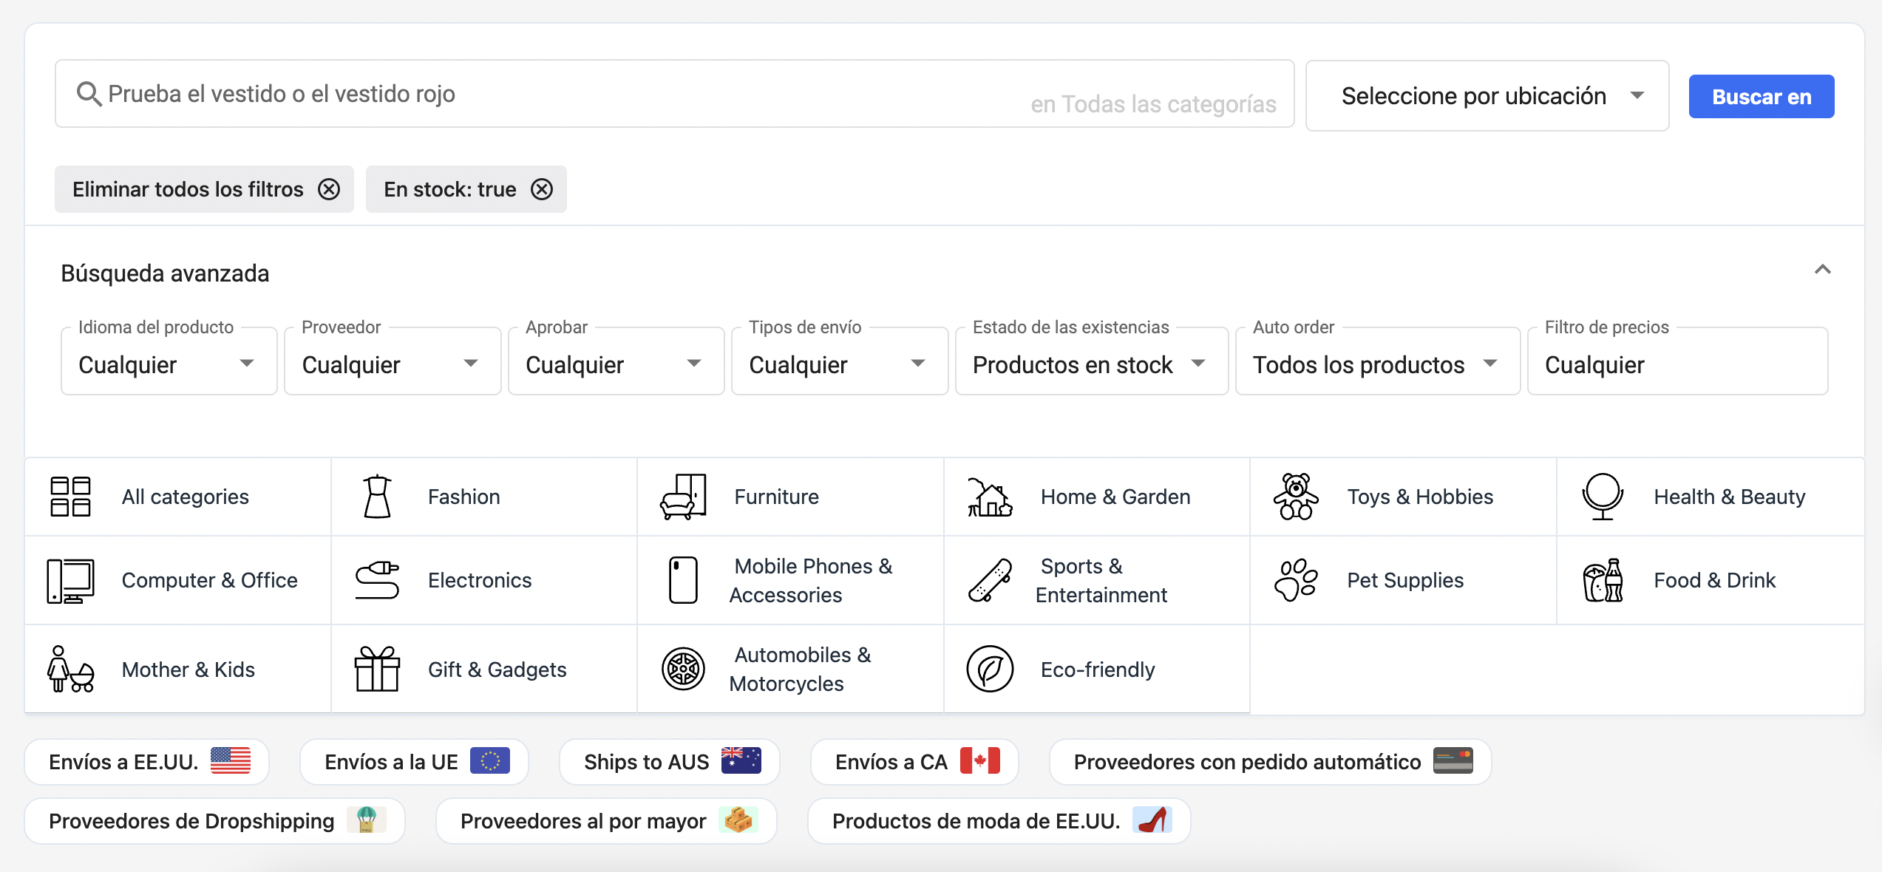The image size is (1882, 872).
Task: Collapse the Búsqueda avanzada section
Action: pyautogui.click(x=1822, y=270)
